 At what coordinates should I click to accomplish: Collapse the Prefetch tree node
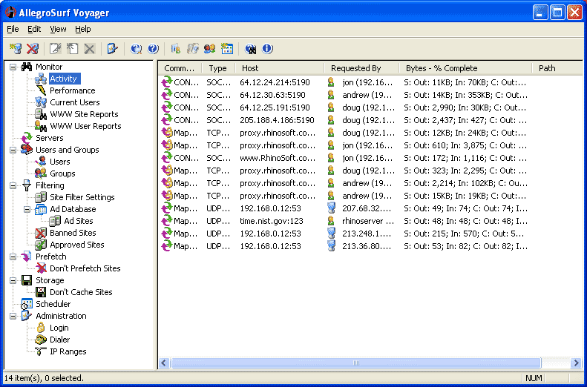click(x=13, y=257)
